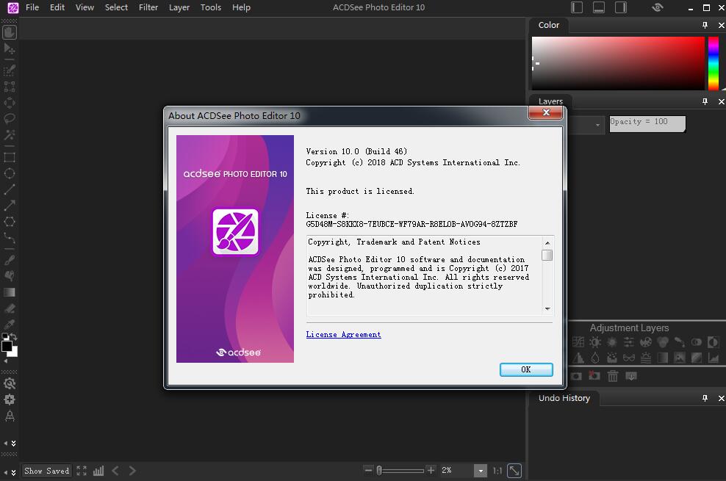Toggle the bottom panel layout icon
726x481 pixels.
point(599,7)
